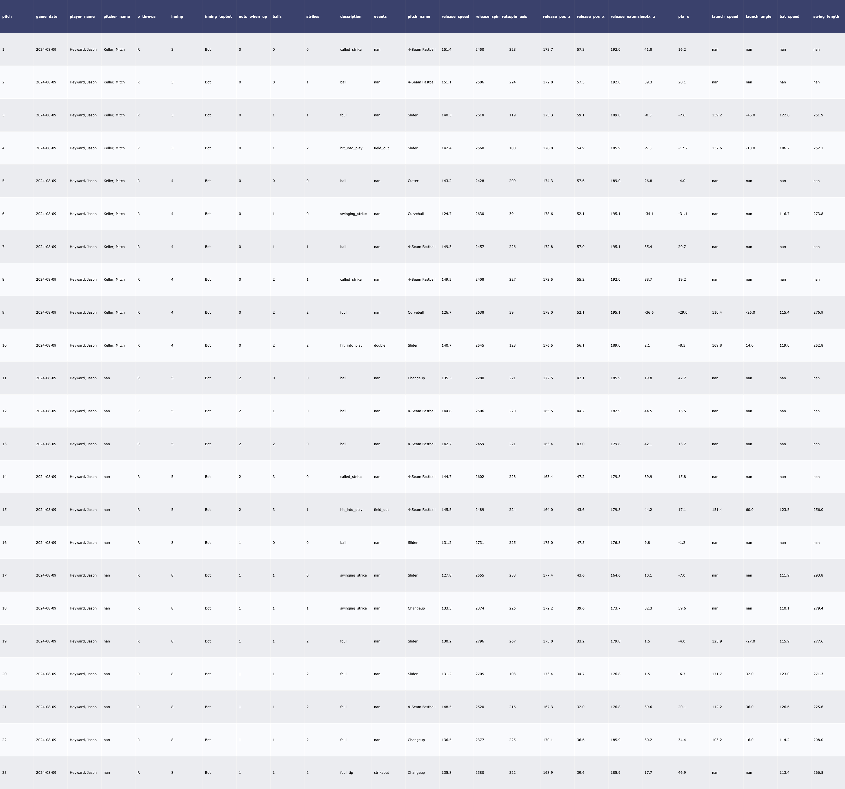Screen dimensions: 845x789
Task: Select the pitcher_name column header
Action: (x=116, y=17)
